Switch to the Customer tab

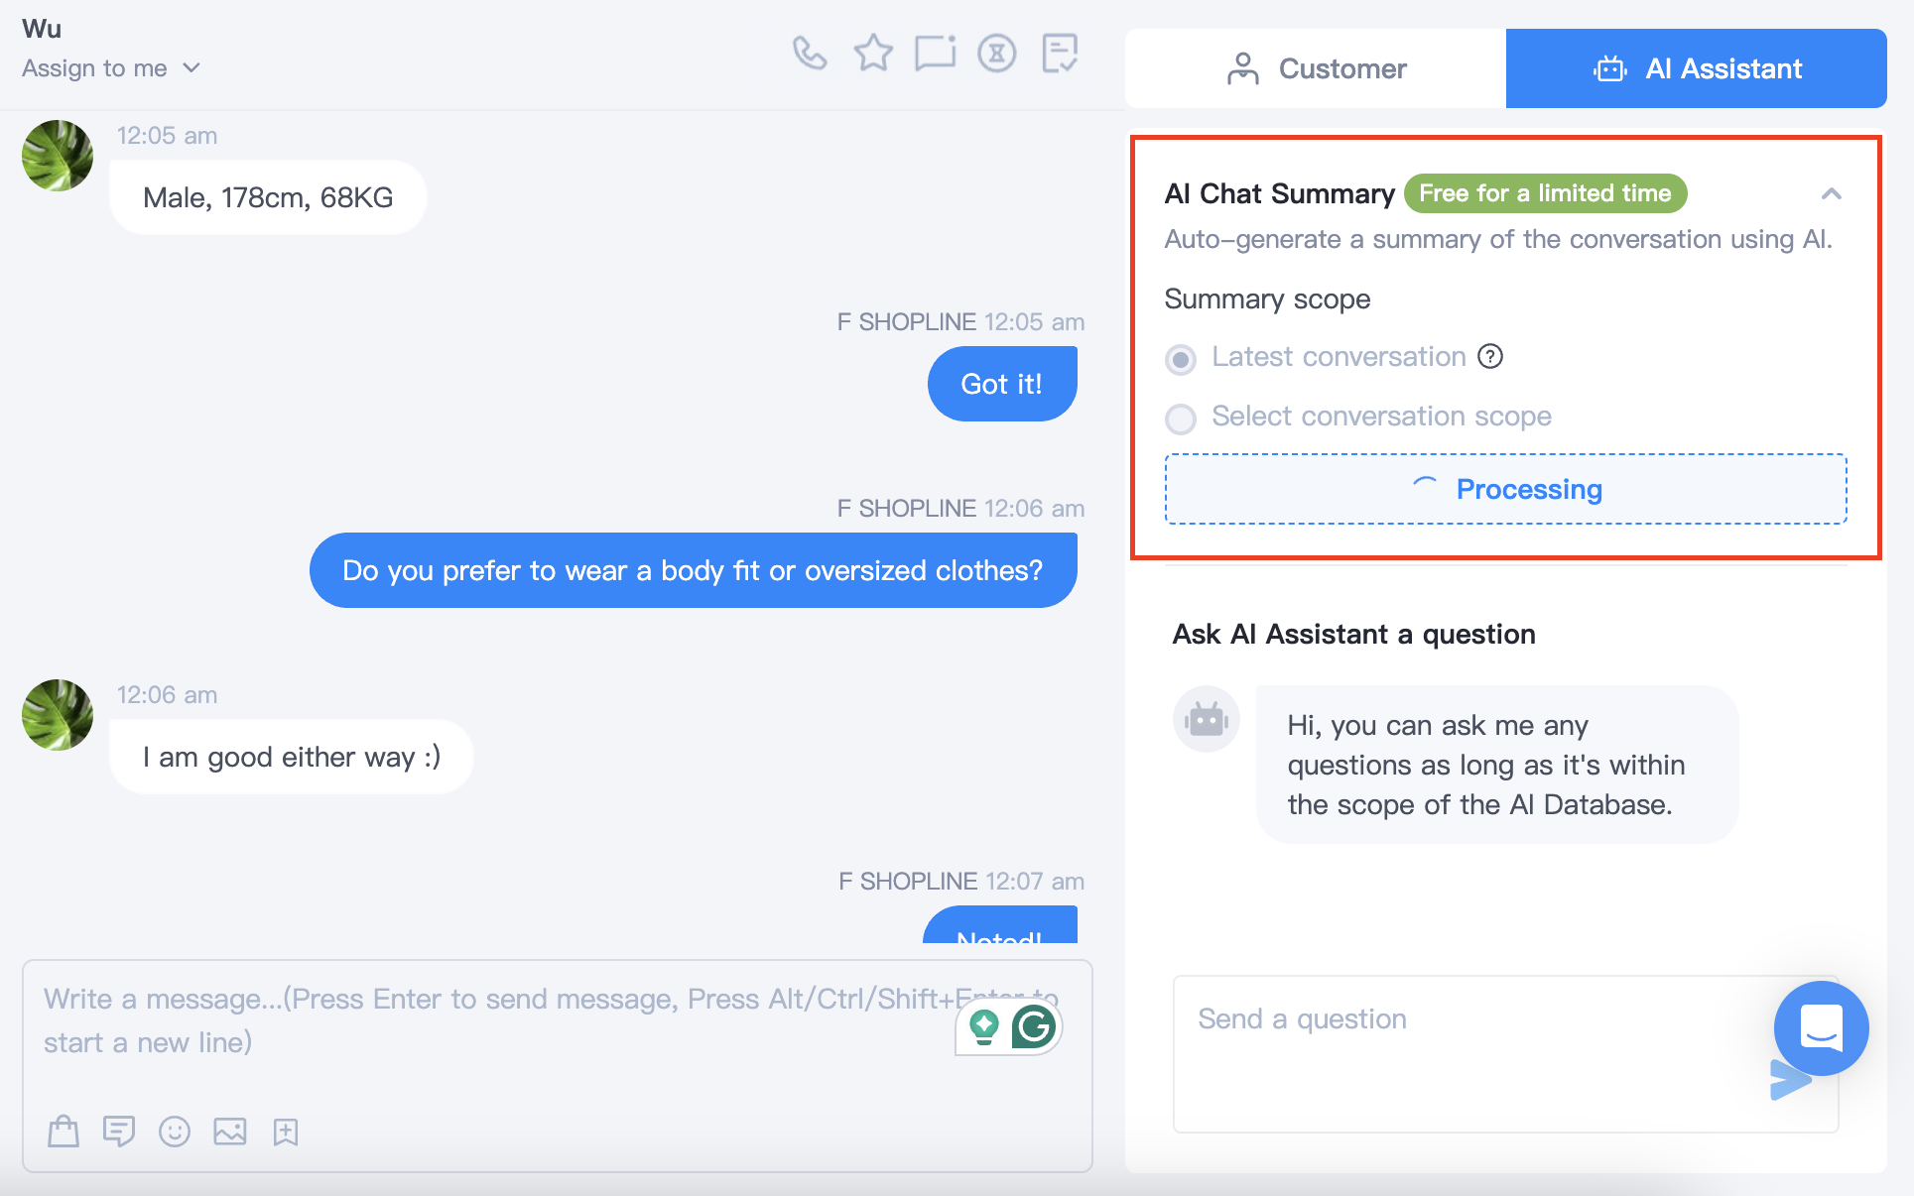click(x=1316, y=68)
